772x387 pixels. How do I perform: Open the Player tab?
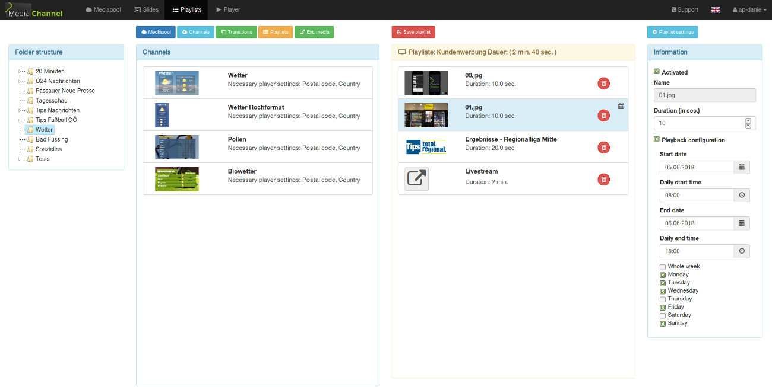click(x=227, y=10)
